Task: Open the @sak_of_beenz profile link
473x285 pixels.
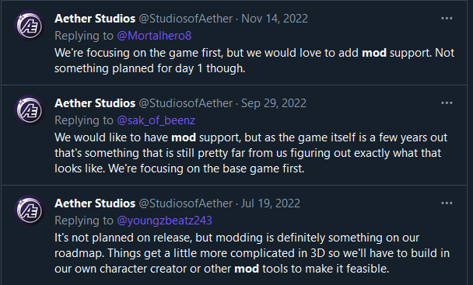Action: (x=156, y=120)
